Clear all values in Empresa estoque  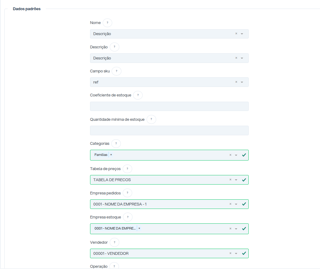pyautogui.click(x=231, y=229)
